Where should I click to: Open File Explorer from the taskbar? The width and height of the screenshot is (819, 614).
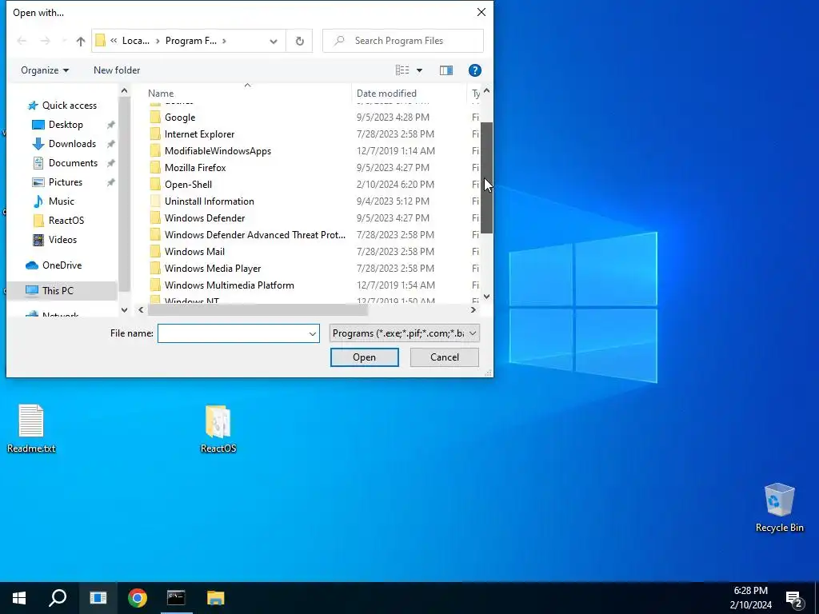(215, 598)
